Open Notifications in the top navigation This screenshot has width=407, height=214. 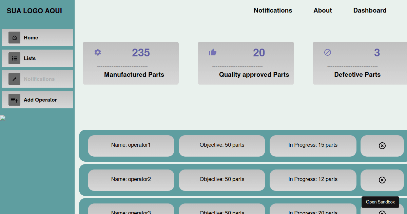coord(273,11)
